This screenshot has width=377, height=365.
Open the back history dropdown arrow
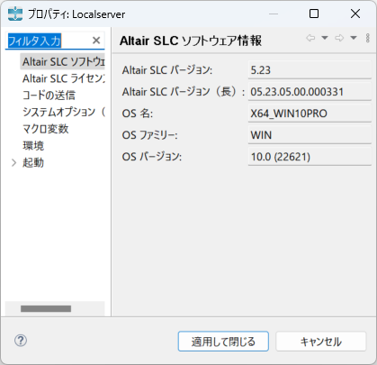click(x=325, y=38)
